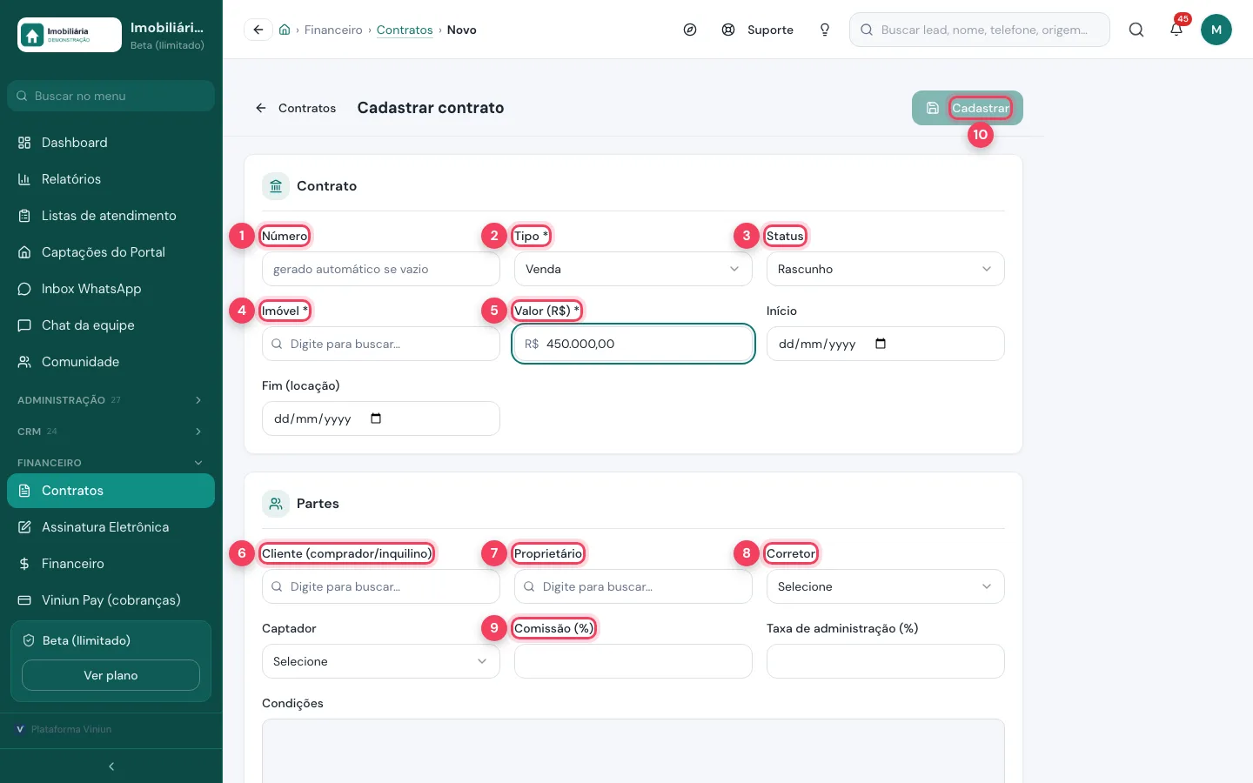1253x783 pixels.
Task: Focus the Buscar no menu field
Action: pyautogui.click(x=111, y=96)
